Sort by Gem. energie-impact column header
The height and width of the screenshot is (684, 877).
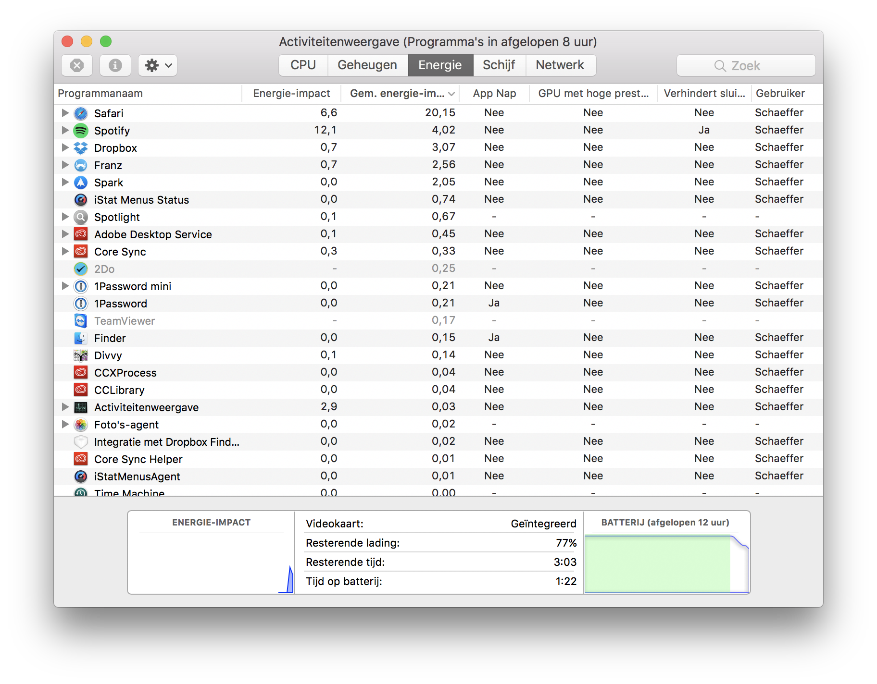[401, 94]
